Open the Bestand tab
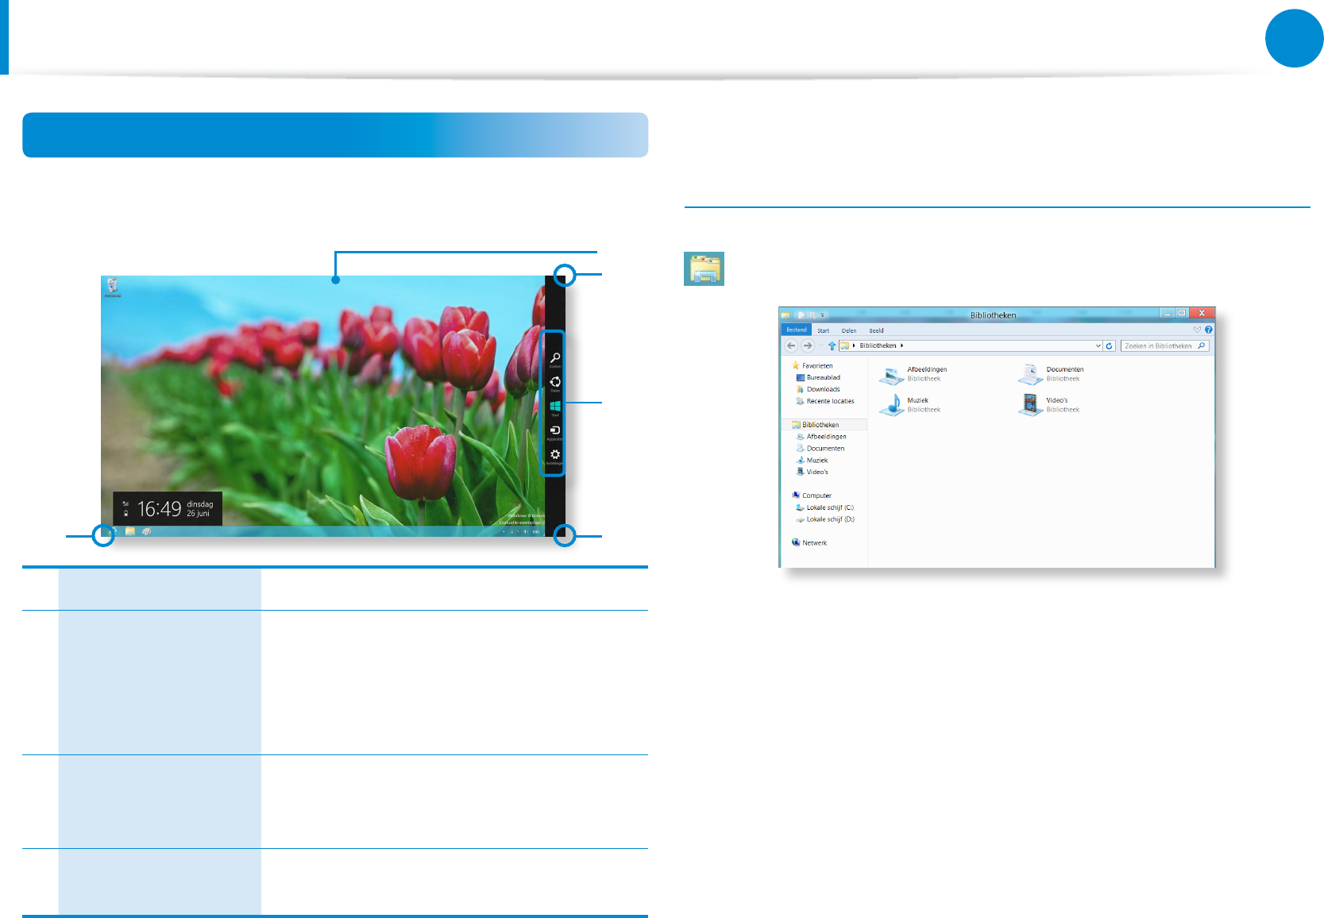The width and height of the screenshot is (1324, 918). (797, 330)
